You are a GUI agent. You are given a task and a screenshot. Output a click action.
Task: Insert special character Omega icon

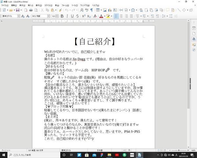tap(133, 10)
